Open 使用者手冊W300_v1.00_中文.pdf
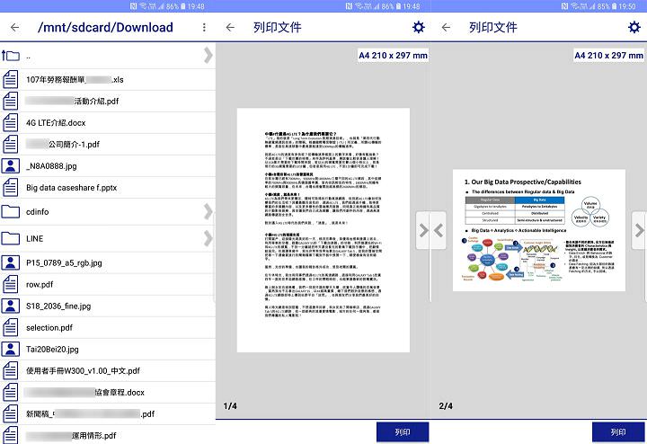This screenshot has height=444, width=647. 108,370
